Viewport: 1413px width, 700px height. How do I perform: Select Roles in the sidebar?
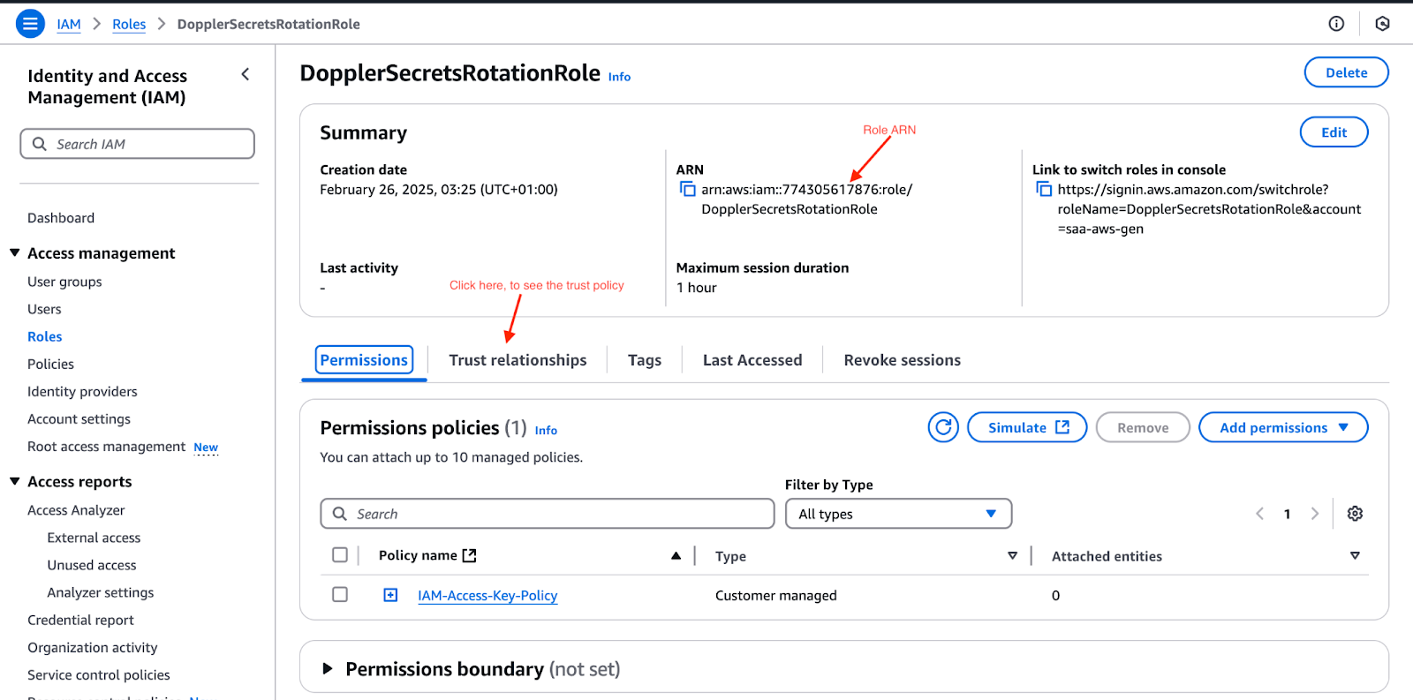[45, 336]
